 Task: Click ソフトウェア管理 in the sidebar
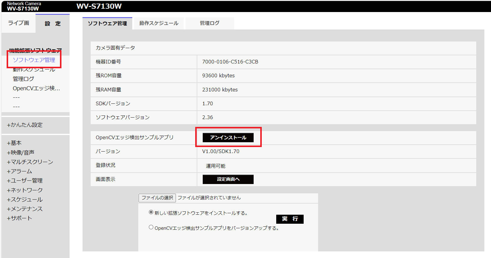tap(34, 60)
